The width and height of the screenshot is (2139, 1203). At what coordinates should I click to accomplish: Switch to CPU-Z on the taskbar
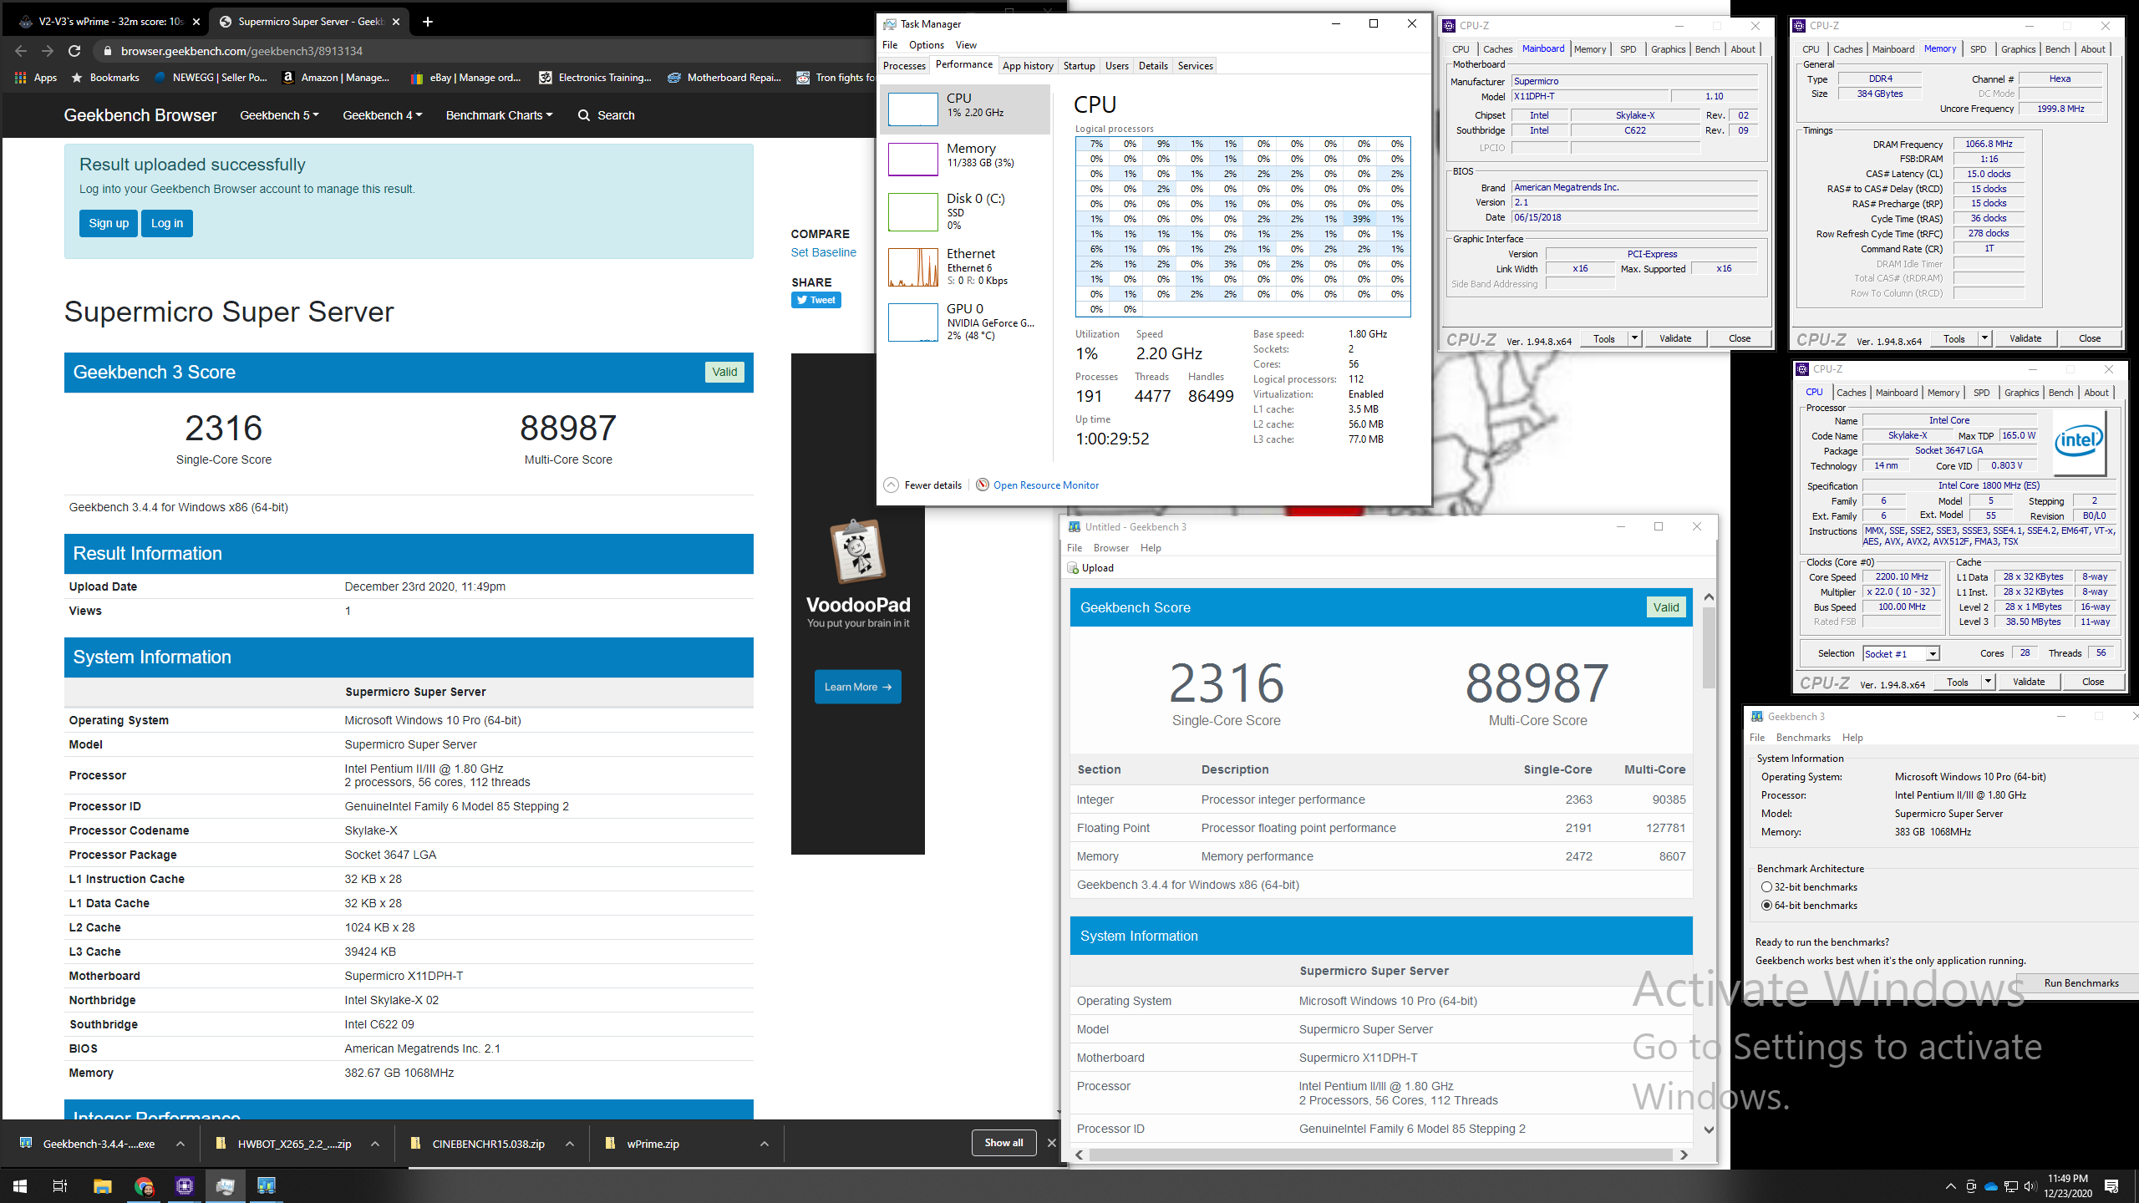coord(184,1185)
